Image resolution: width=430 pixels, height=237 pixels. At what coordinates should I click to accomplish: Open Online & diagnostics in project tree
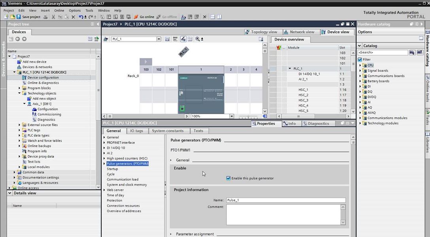[x=43, y=83]
